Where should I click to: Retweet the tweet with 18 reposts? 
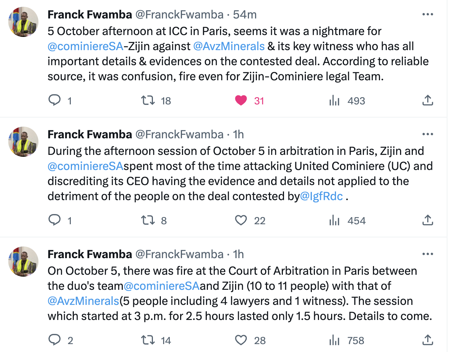coord(147,100)
